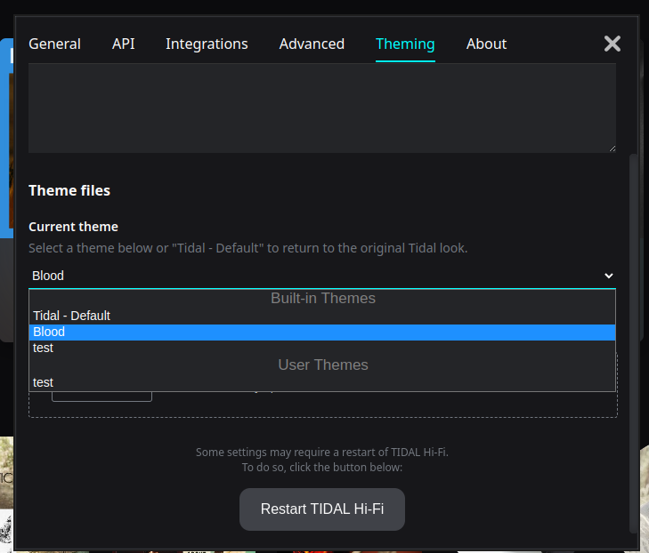The width and height of the screenshot is (649, 553).
Task: Pick test under User Themes
Action: tap(43, 382)
